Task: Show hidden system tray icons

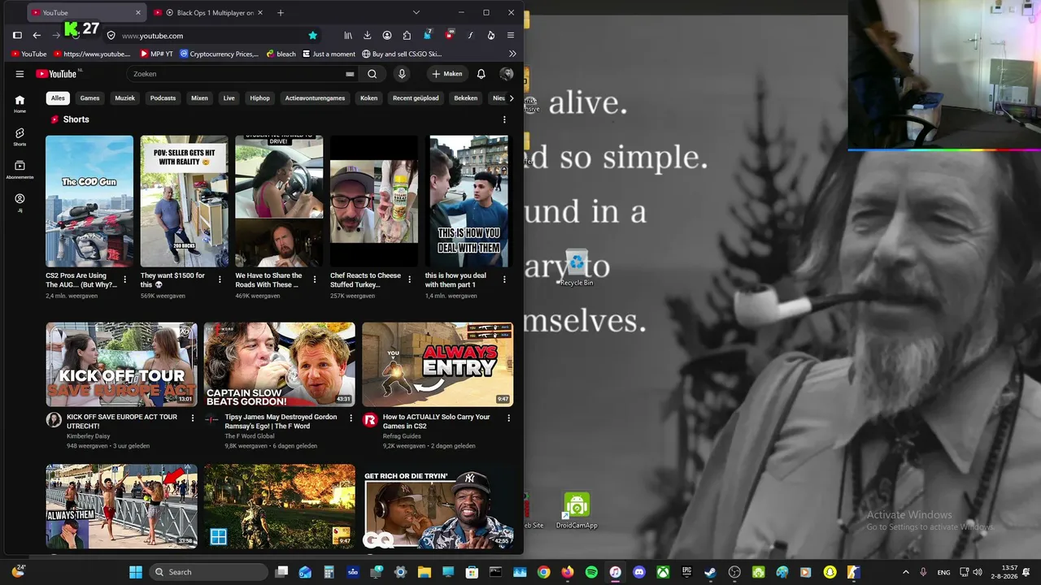Action: pos(906,572)
